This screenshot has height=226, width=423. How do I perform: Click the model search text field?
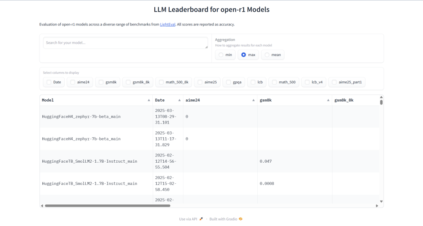(x=125, y=43)
